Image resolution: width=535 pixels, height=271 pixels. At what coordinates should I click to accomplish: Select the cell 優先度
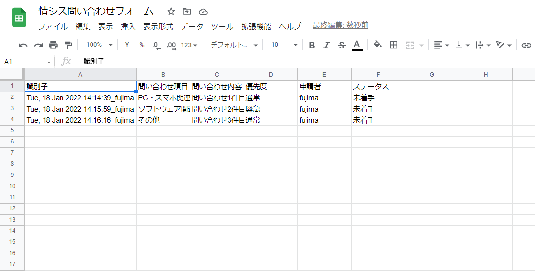coord(271,86)
